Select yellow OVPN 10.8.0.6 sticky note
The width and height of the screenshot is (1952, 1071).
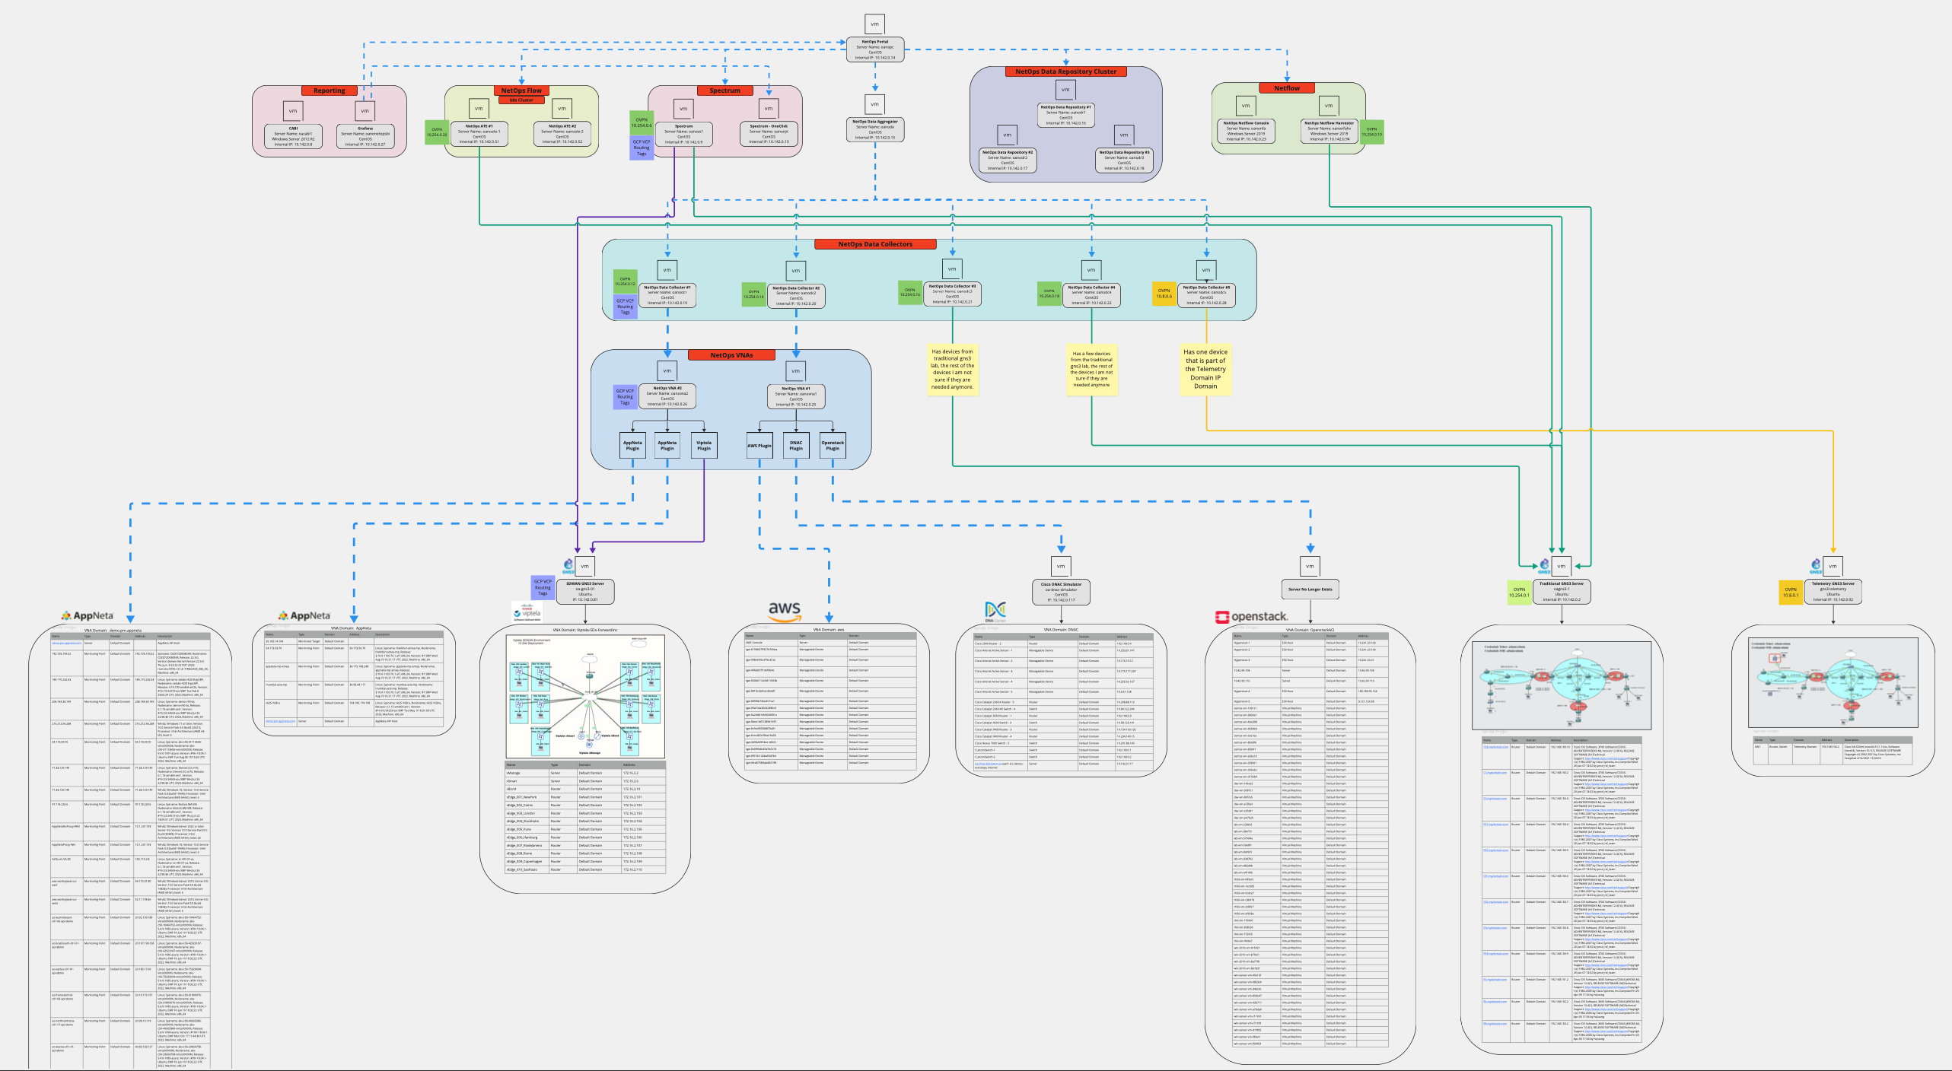[1164, 294]
